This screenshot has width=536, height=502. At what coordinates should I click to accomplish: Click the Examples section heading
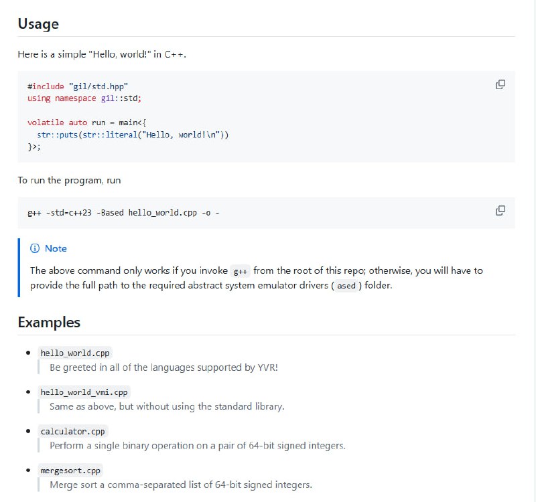tap(50, 322)
